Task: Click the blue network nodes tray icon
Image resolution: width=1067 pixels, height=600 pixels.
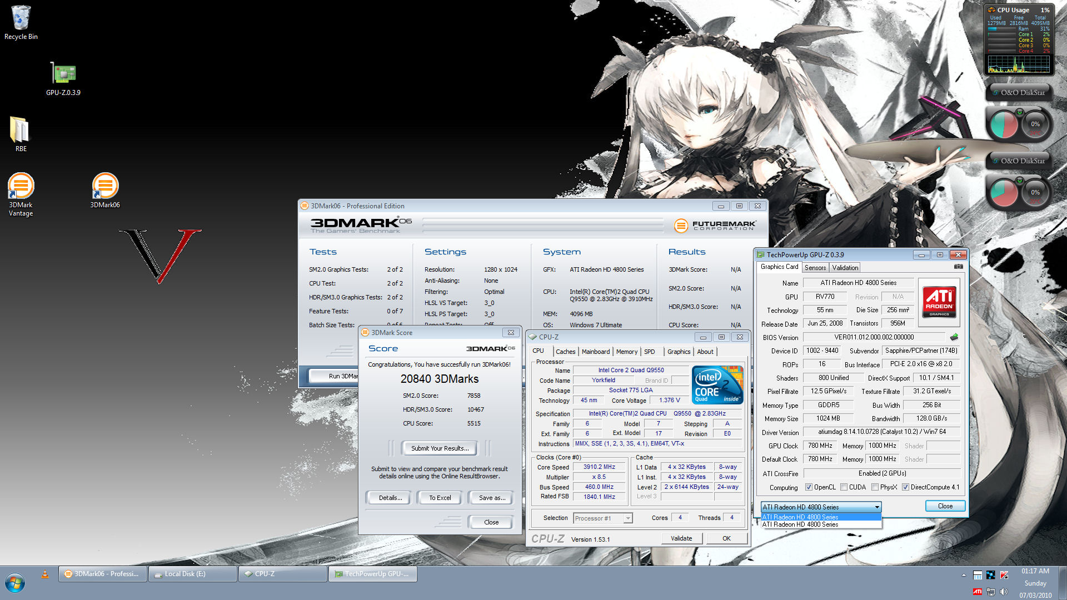Action: tap(990, 575)
